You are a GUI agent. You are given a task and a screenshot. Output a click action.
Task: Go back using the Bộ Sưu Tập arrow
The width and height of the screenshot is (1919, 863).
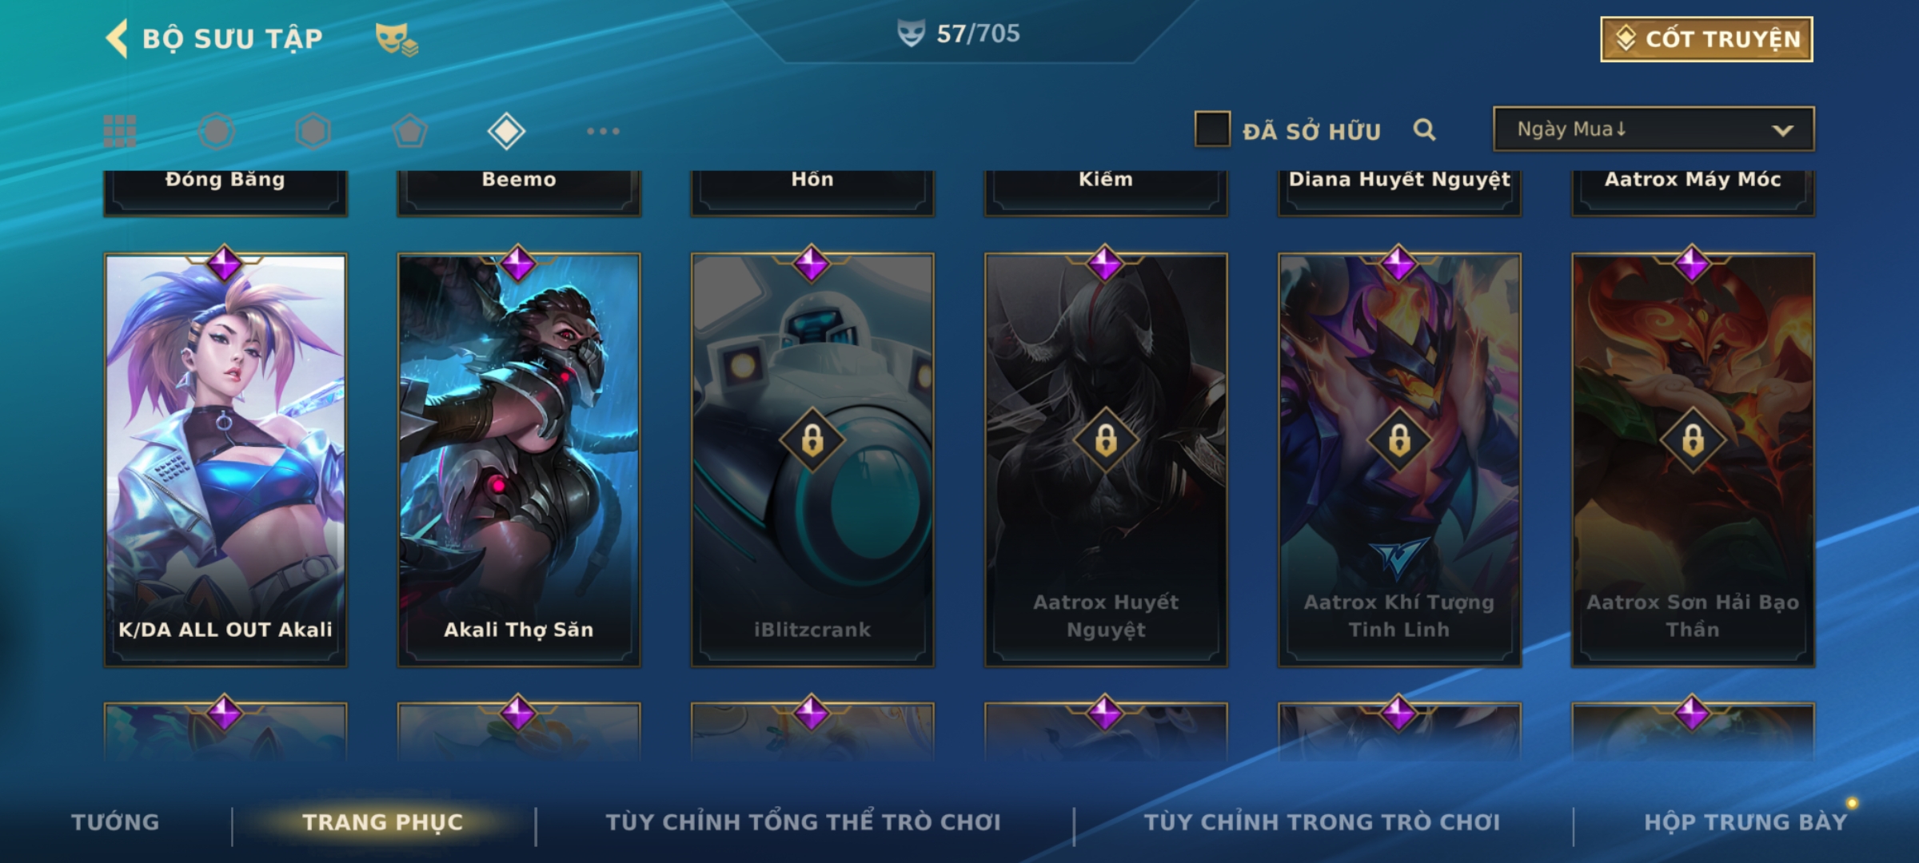pos(118,38)
